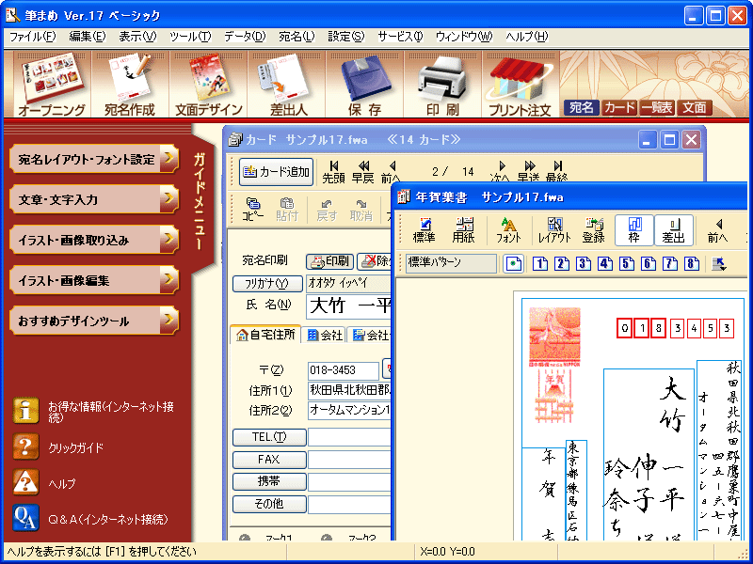The height and width of the screenshot is (564, 753).
Task: Go to previous card with 前へ in card window
Action: 391,172
